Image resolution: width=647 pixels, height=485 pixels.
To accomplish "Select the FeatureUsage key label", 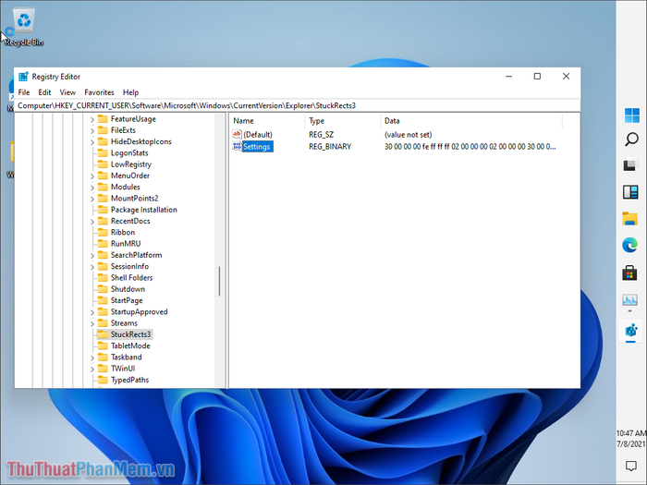I will (133, 119).
